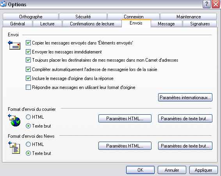221x176 pixels.
Task: Open Paramètres de texte brut for News
Action: click(x=185, y=146)
